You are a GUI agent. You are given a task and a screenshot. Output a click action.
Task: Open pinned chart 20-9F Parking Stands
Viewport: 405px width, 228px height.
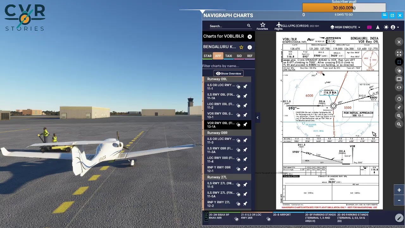[320, 217]
